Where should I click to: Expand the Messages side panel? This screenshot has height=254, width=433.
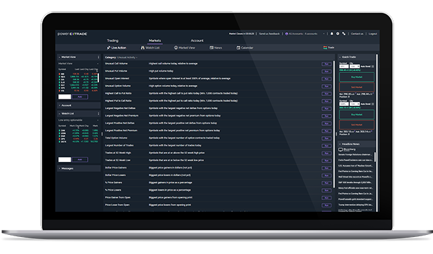(x=59, y=168)
